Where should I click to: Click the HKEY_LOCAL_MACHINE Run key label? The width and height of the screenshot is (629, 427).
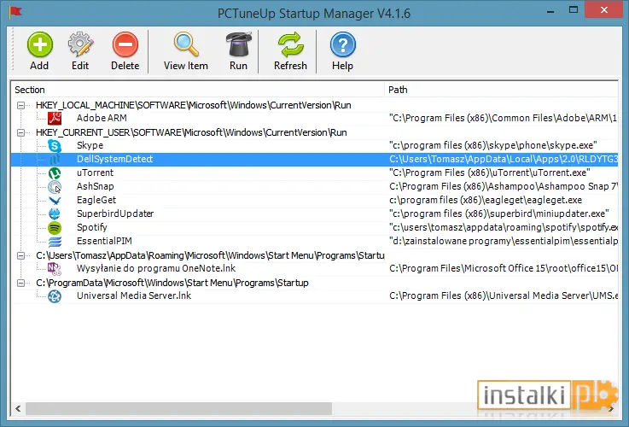[x=194, y=105]
